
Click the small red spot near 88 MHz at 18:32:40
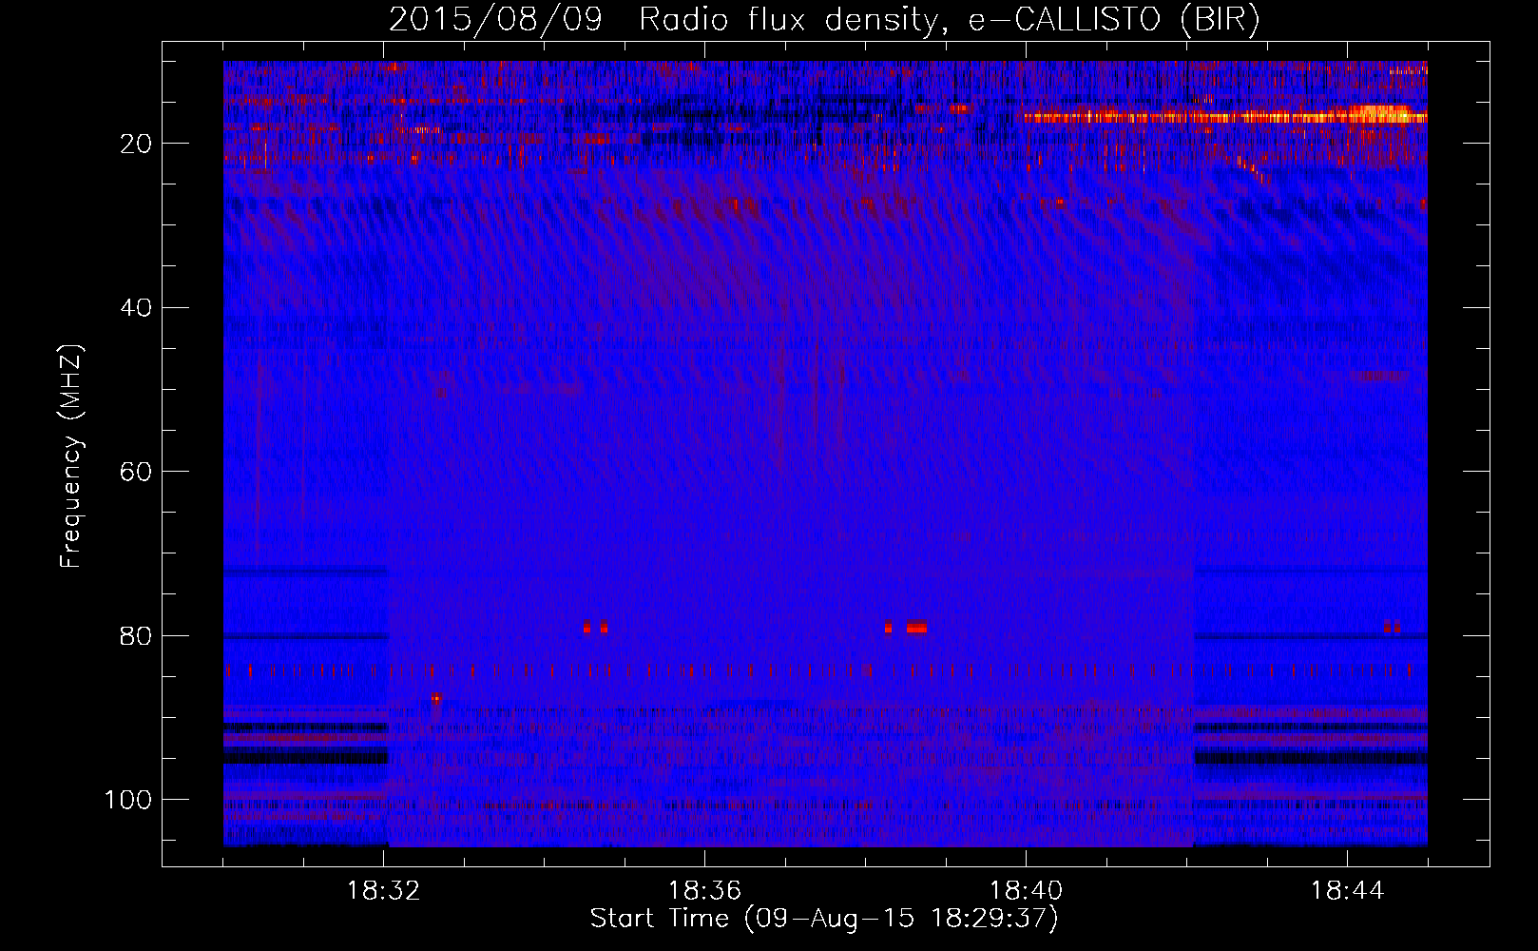point(435,698)
